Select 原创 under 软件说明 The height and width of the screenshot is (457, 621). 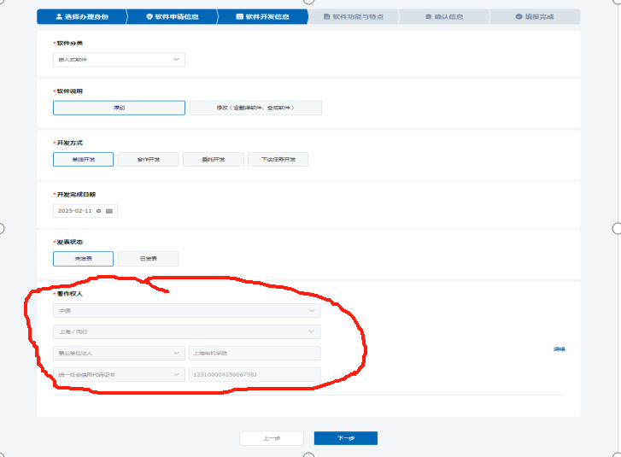click(119, 108)
